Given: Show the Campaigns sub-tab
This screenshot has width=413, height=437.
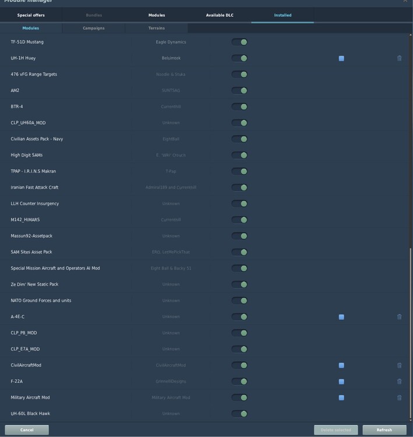Looking at the screenshot, I should (94, 28).
